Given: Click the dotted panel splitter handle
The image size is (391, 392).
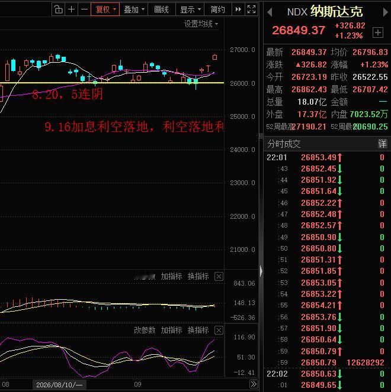Looking at the screenshot, I should pyautogui.click(x=261, y=136).
